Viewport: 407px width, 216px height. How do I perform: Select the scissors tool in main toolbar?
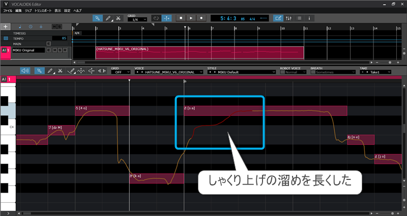[x=118, y=18]
